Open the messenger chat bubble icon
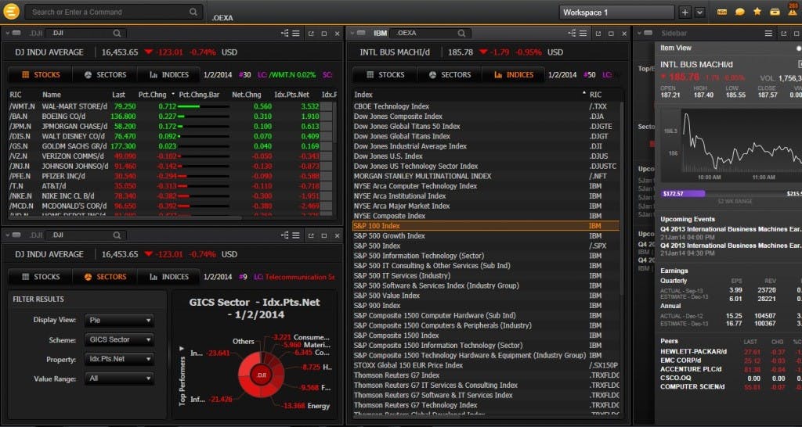This screenshot has width=802, height=427. click(739, 12)
